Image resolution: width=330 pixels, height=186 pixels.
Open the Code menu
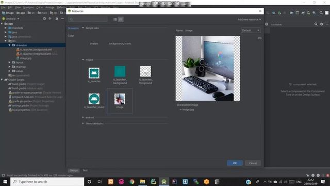[39, 7]
